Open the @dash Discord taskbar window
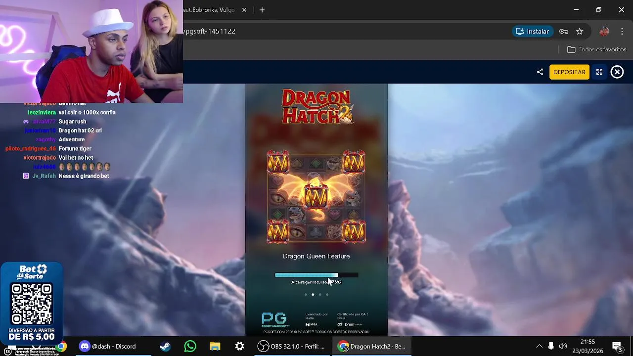This screenshot has height=356, width=633. click(108, 347)
